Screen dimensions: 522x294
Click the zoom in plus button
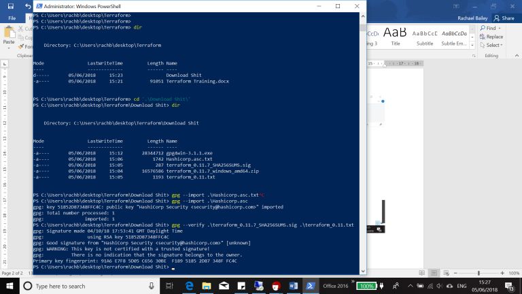pyautogui.click(x=502, y=273)
